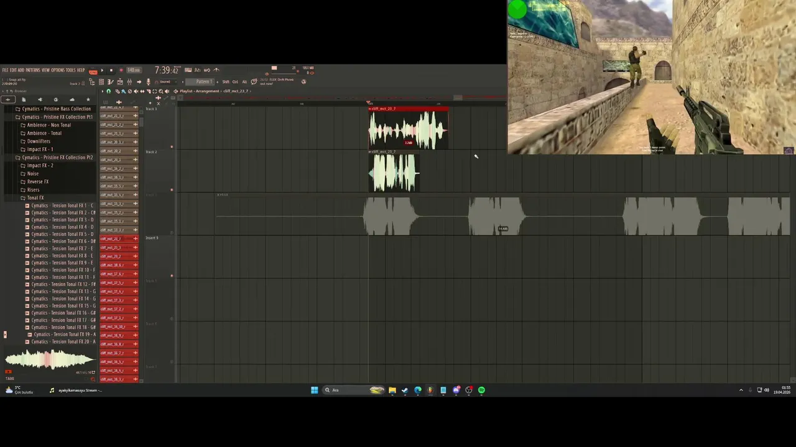Click the 7:39:42 time display

(167, 70)
